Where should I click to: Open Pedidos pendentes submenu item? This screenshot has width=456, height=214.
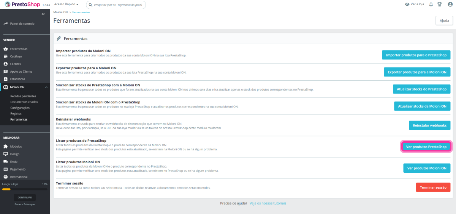tap(24, 96)
